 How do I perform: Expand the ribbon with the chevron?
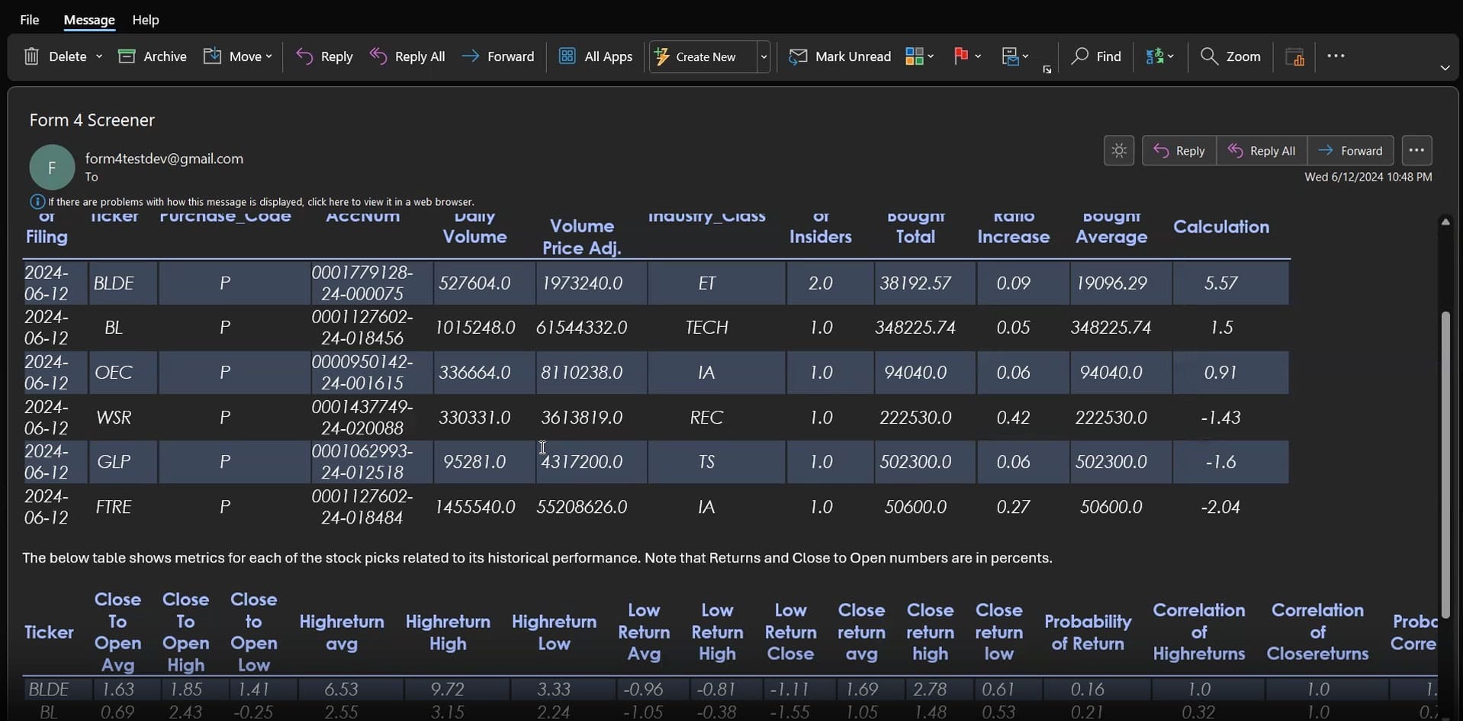(1444, 68)
